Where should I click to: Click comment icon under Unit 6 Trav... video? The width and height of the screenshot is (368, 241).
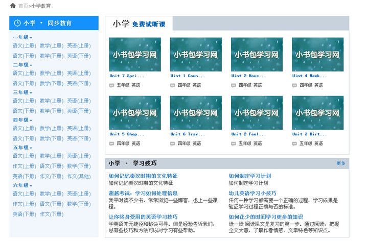coord(173,143)
